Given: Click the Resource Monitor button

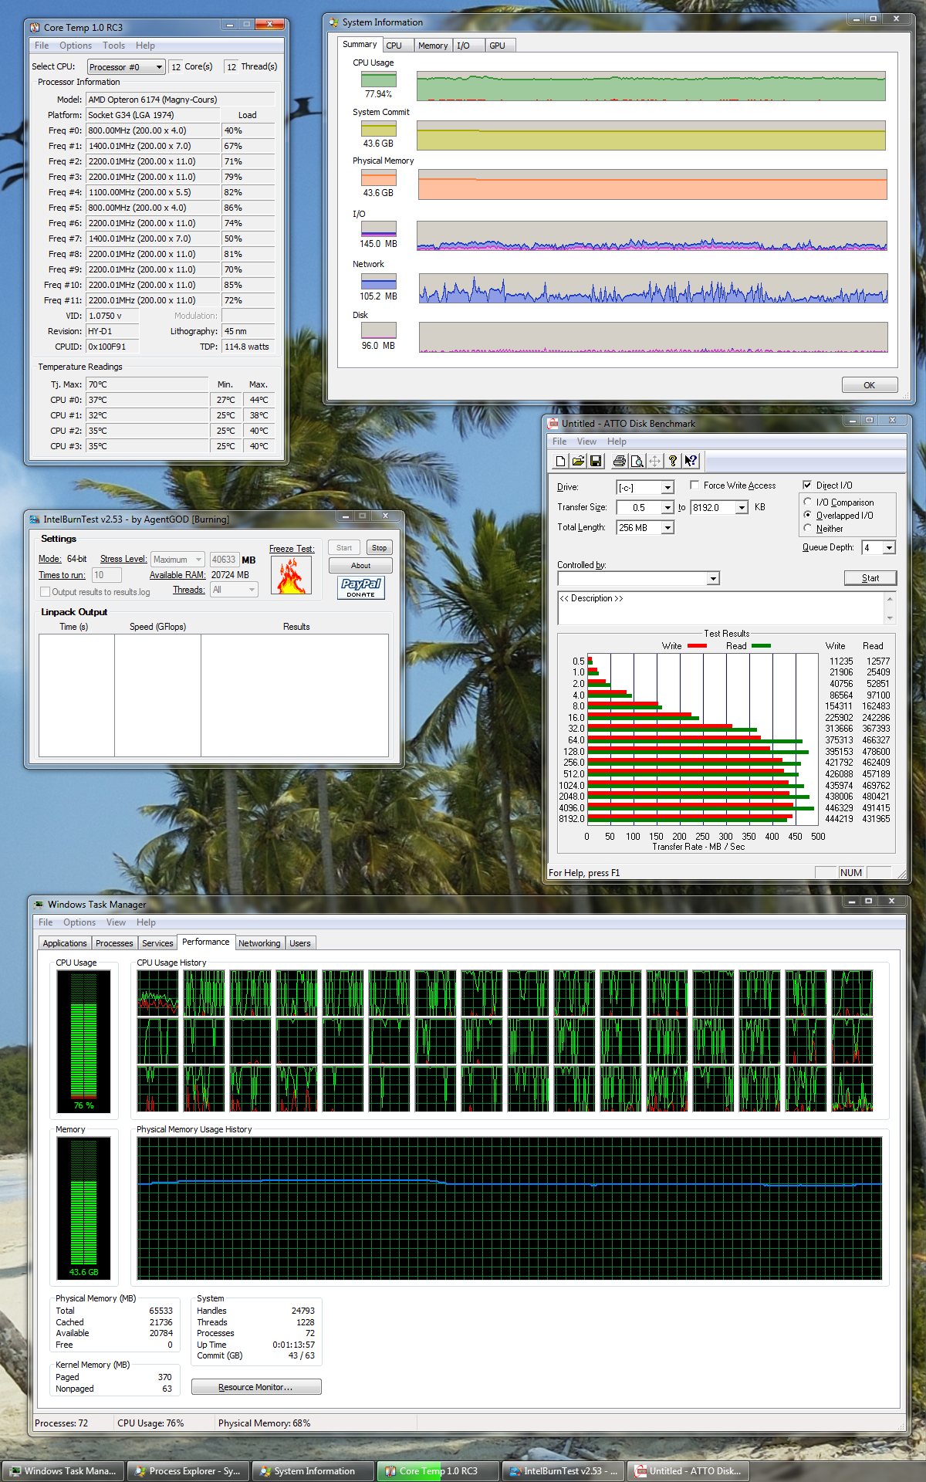Looking at the screenshot, I should (x=256, y=1387).
